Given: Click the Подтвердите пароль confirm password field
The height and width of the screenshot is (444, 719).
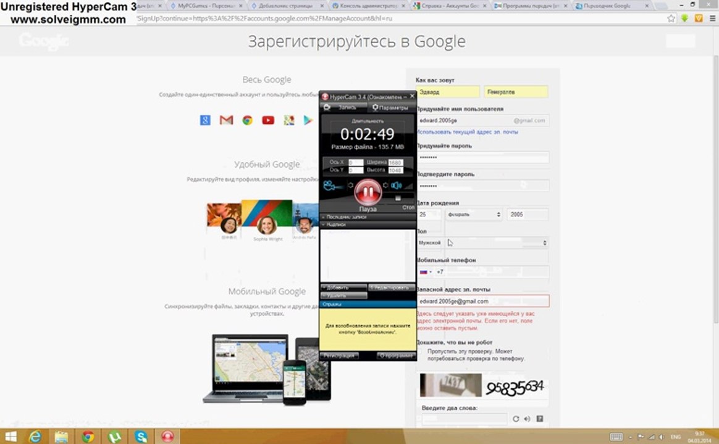Looking at the screenshot, I should pyautogui.click(x=482, y=186).
